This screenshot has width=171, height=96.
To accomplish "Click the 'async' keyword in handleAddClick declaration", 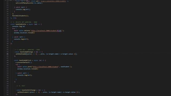I will (x=36, y=61).
